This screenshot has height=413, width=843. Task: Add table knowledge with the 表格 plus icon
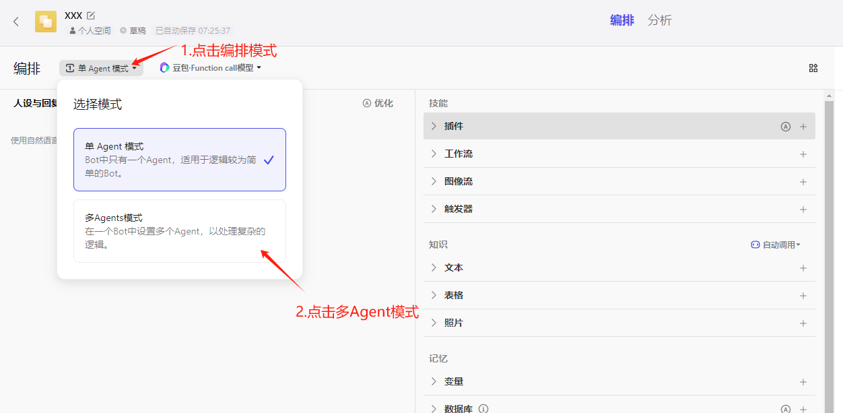[x=803, y=296]
